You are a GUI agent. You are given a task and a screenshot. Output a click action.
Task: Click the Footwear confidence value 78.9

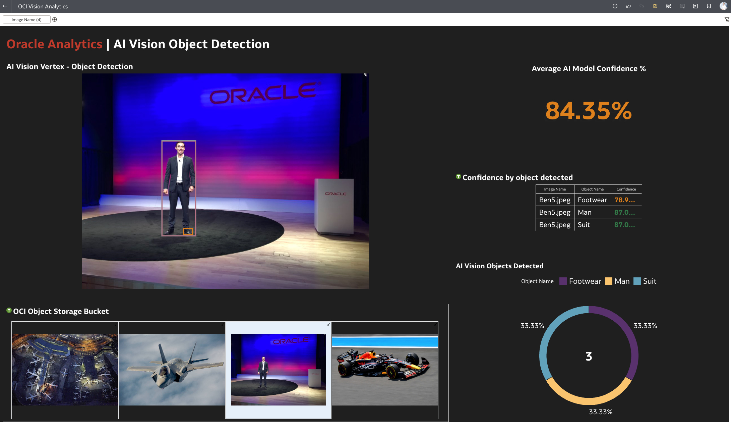(x=625, y=200)
